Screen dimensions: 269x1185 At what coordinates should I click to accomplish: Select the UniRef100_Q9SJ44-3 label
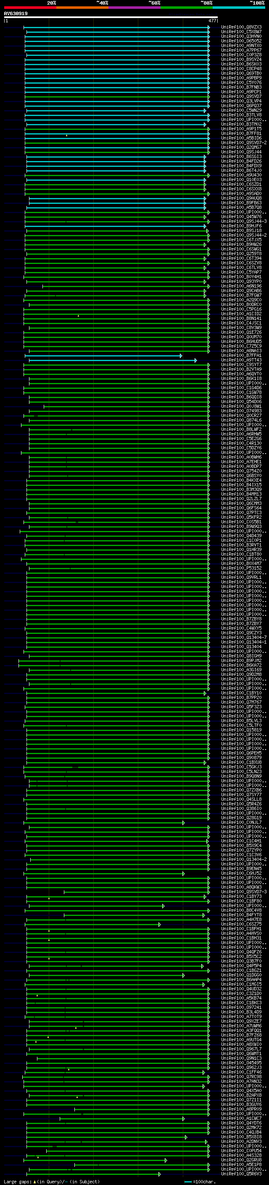coord(244,221)
